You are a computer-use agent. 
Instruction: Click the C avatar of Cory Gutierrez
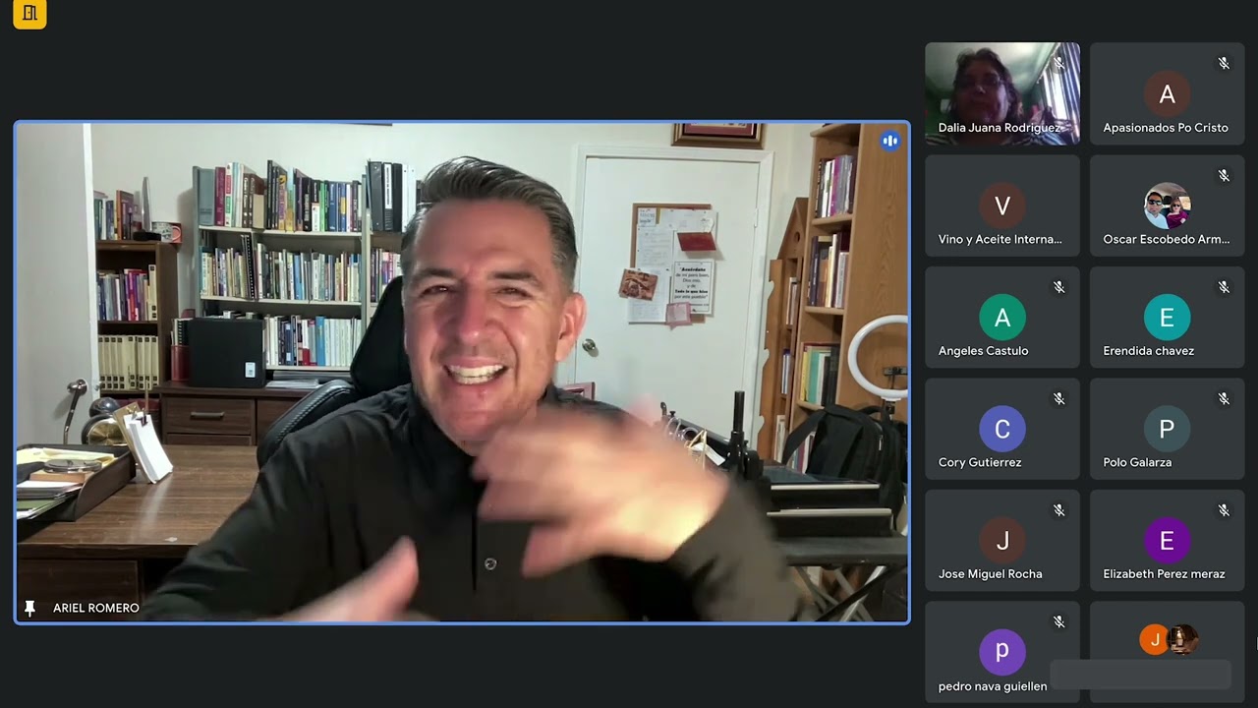tap(1002, 429)
